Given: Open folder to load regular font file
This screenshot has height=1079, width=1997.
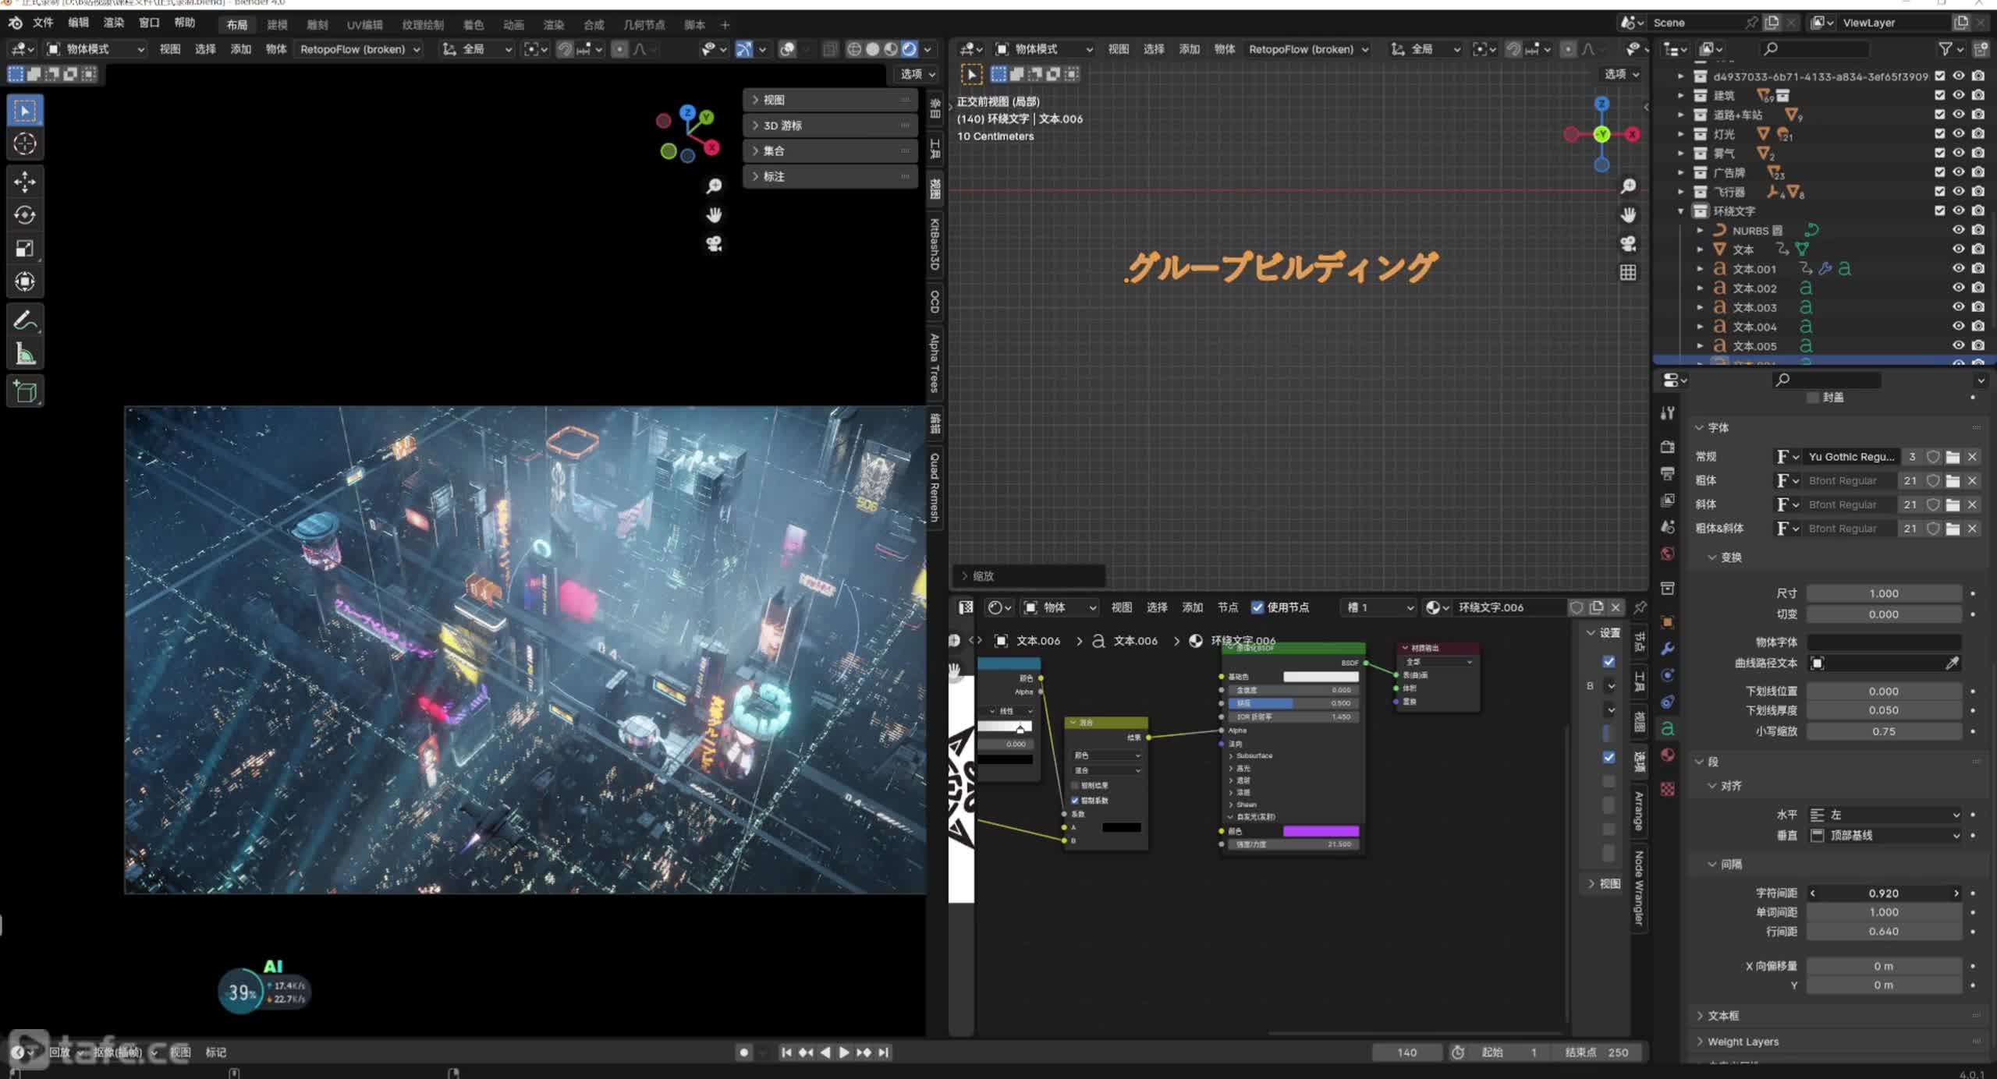Looking at the screenshot, I should (x=1953, y=457).
